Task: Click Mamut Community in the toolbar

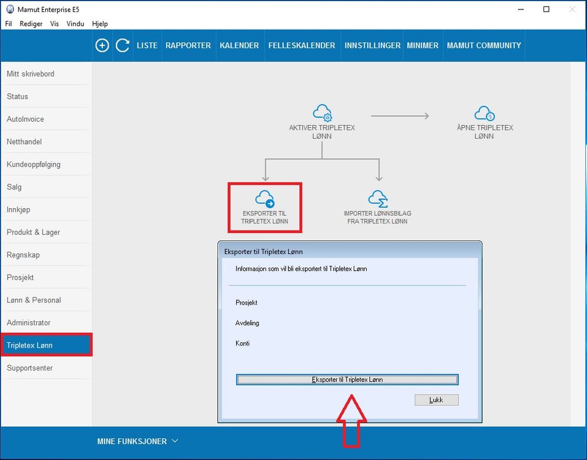Action: pyautogui.click(x=484, y=45)
